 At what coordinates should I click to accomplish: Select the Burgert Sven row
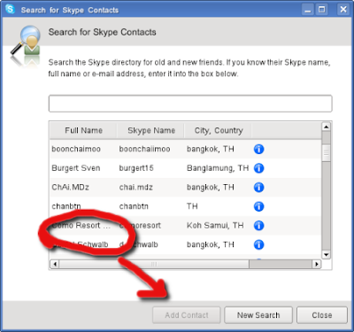coord(186,168)
